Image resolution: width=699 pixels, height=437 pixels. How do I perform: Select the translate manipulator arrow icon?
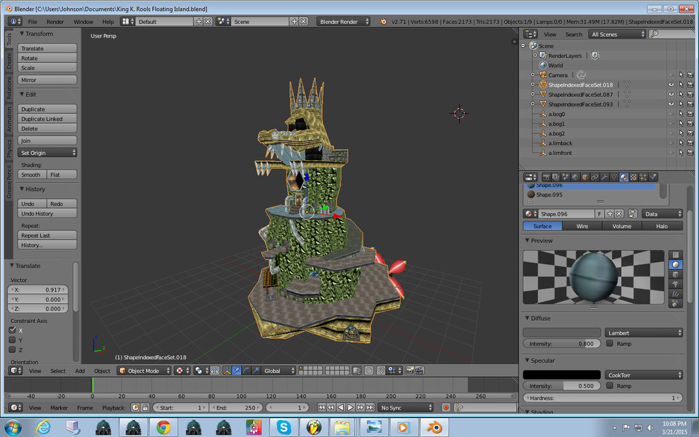(x=236, y=371)
